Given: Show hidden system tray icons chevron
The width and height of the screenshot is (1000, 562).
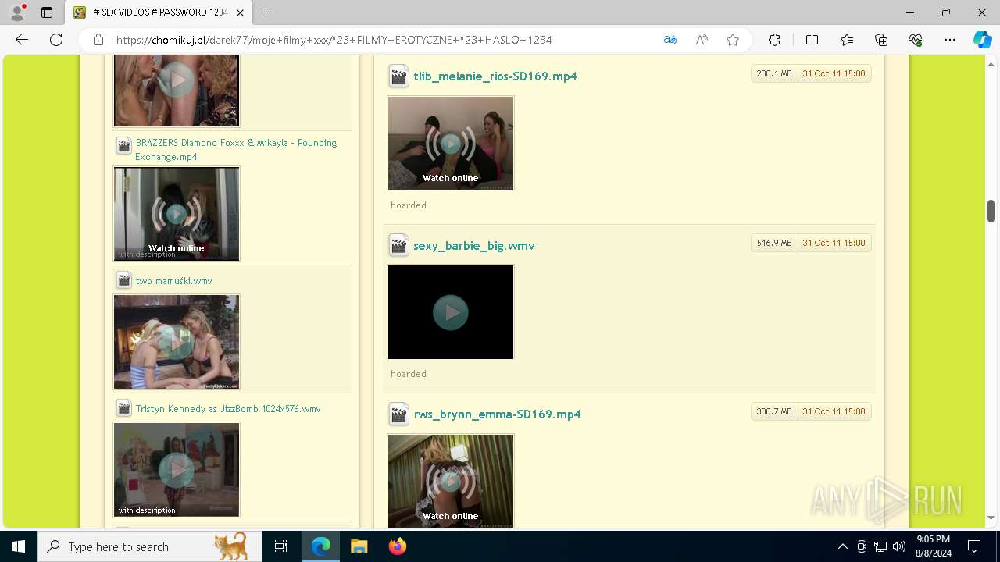Looking at the screenshot, I should [842, 546].
